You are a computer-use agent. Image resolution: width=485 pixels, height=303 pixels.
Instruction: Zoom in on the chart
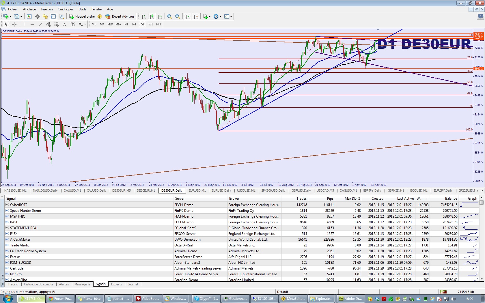[x=169, y=16]
